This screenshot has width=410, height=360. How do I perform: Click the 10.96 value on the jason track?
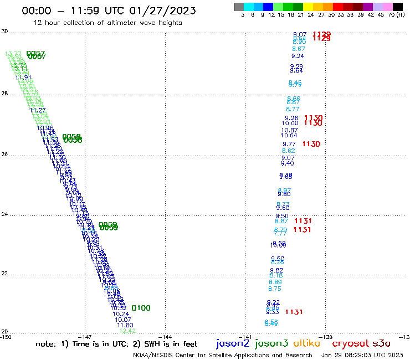coord(45,128)
